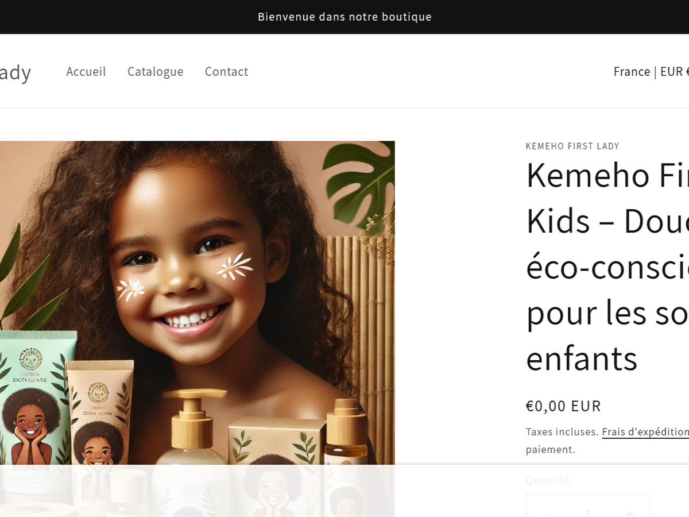This screenshot has height=517, width=689.
Task: Select the Kemeho product title heading
Action: click(607, 267)
